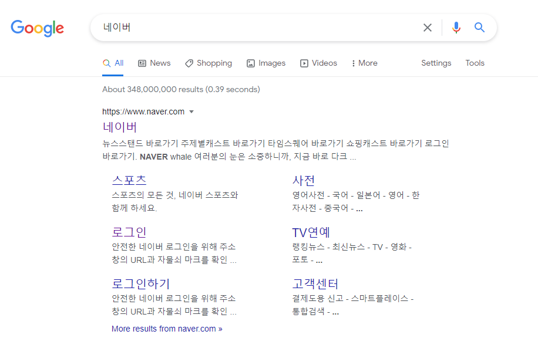Open the 네이버 main result title
538x338 pixels.
[120, 127]
